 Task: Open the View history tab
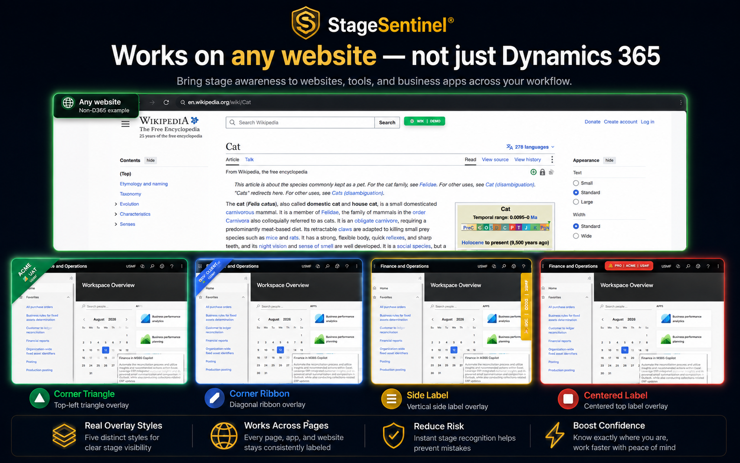click(x=528, y=160)
